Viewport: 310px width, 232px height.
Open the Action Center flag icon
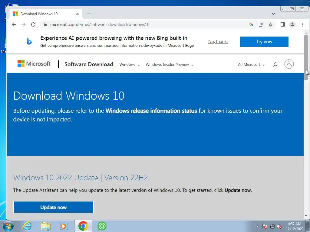265,226
